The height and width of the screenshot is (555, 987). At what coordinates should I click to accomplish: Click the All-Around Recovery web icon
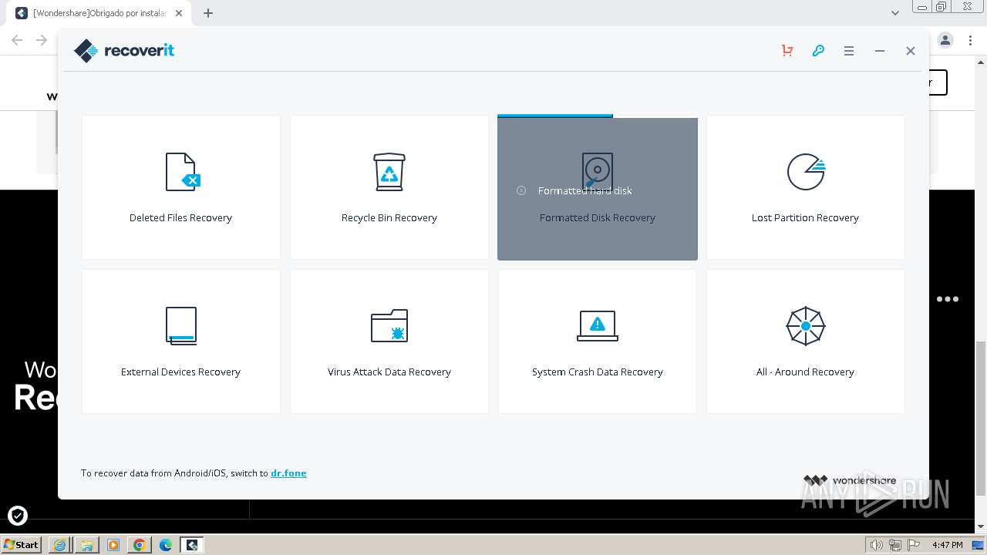pyautogui.click(x=806, y=325)
